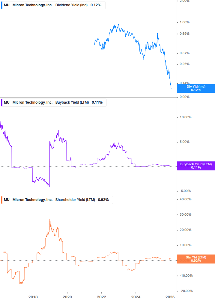
Task: Click the MU ticker in Buyback Yield legend
Action: click(7, 102)
